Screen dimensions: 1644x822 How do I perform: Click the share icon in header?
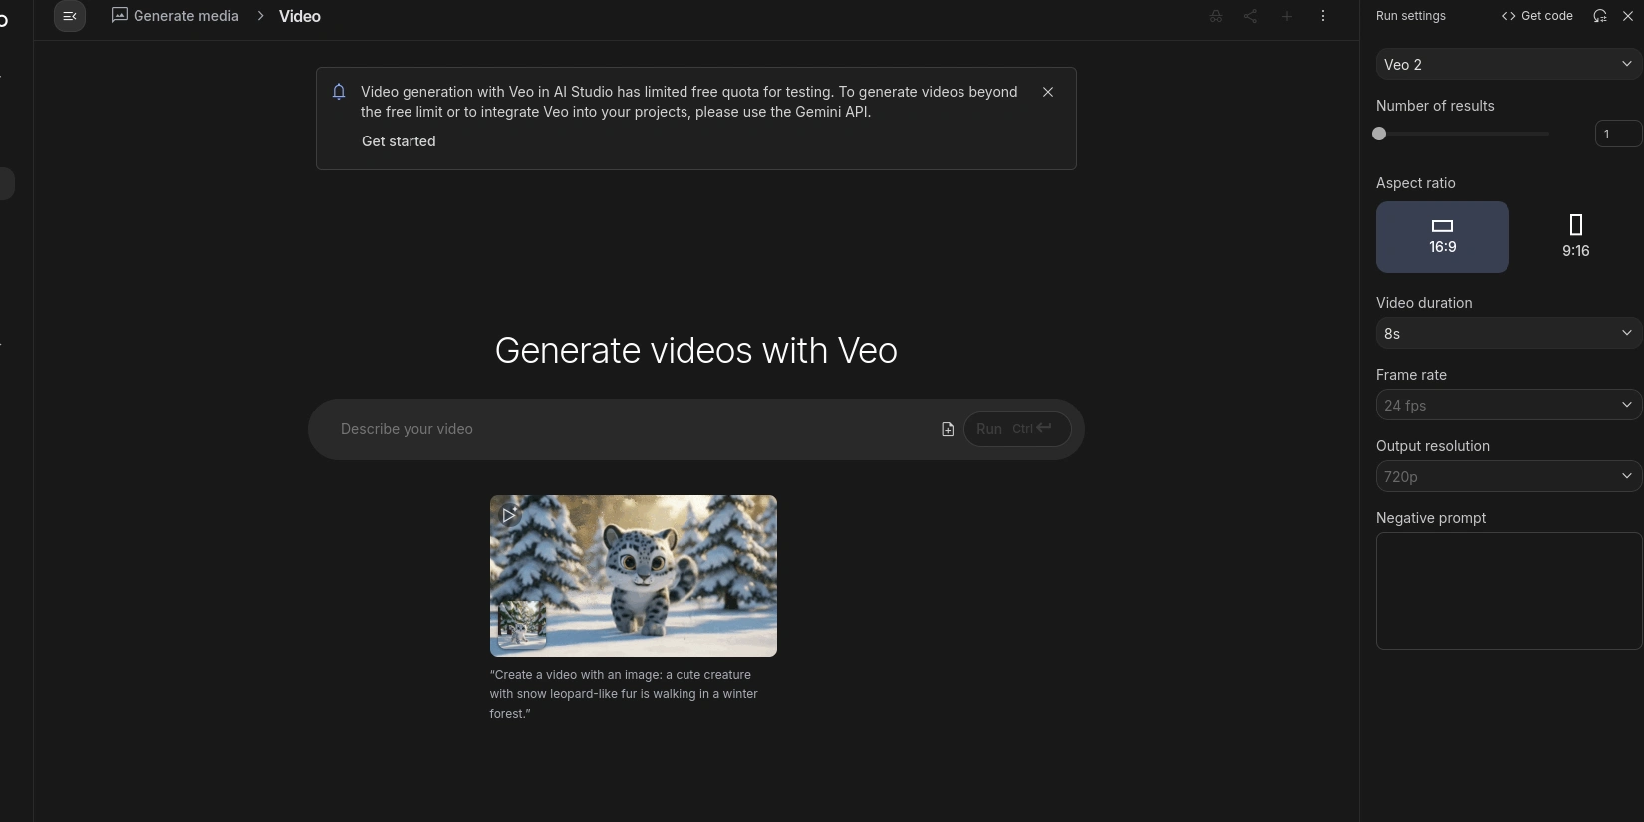click(x=1250, y=16)
